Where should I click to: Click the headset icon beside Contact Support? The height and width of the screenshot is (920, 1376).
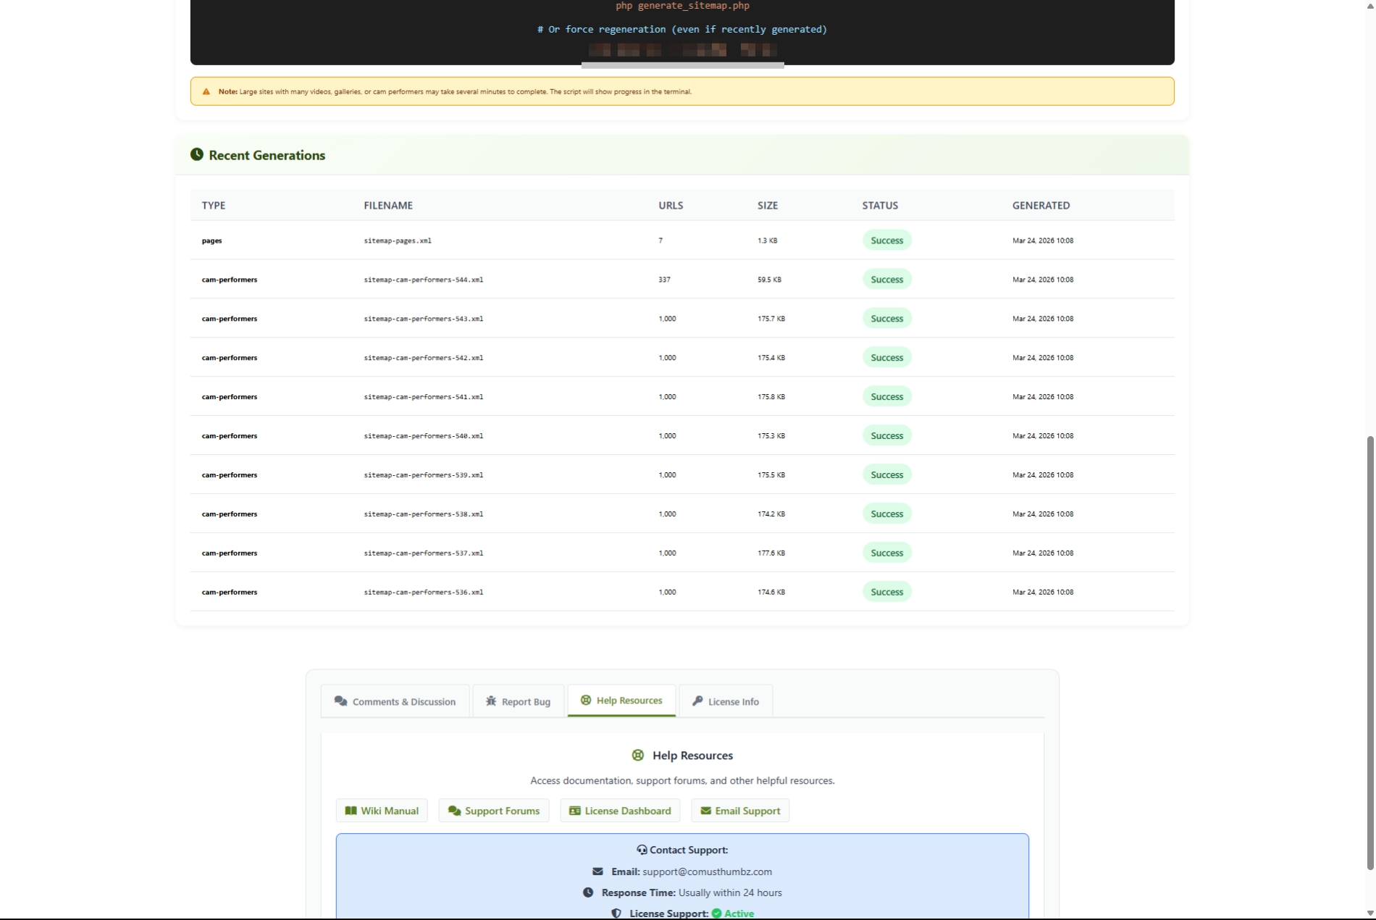coord(642,850)
